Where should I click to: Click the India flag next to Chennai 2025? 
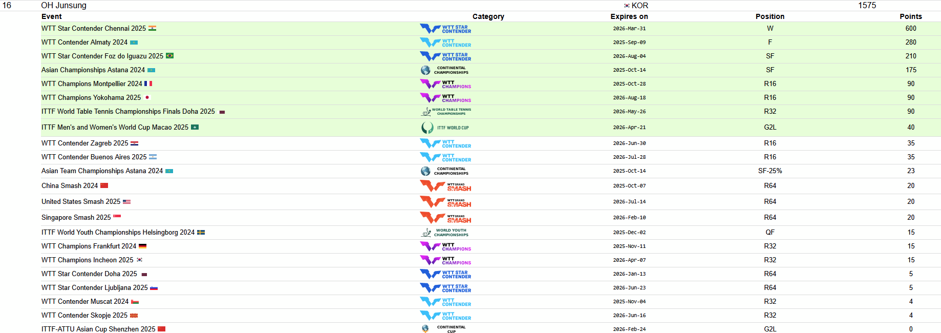tap(152, 28)
